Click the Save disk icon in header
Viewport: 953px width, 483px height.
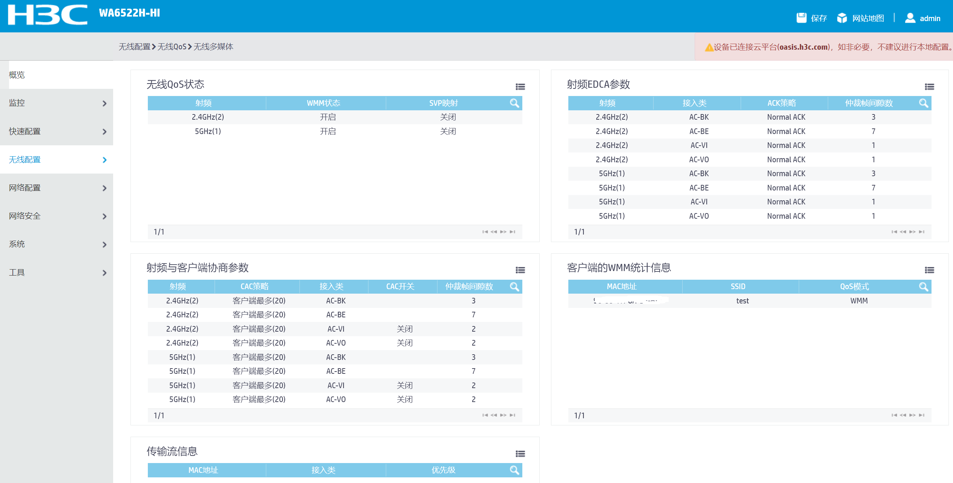[801, 18]
